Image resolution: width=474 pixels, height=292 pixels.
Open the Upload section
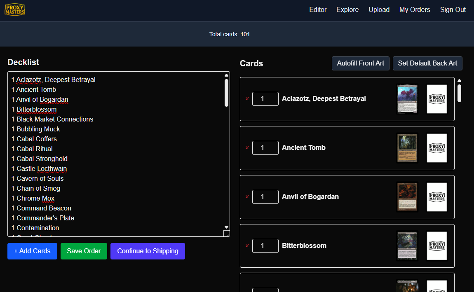[379, 9]
